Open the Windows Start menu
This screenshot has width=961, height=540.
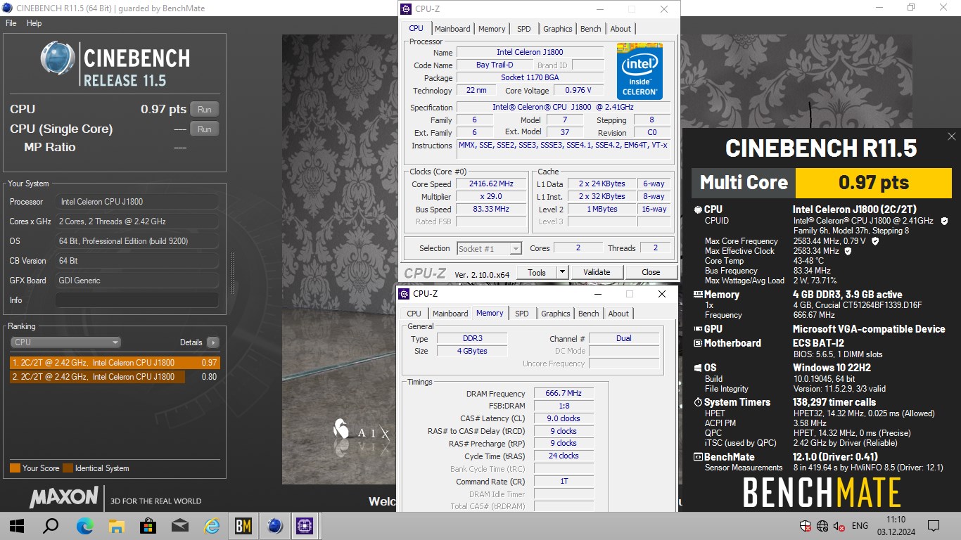(17, 526)
